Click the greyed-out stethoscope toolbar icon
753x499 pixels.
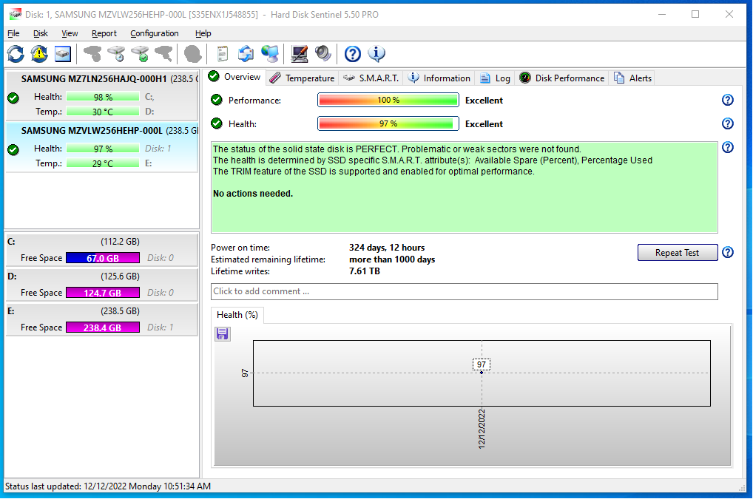point(92,54)
